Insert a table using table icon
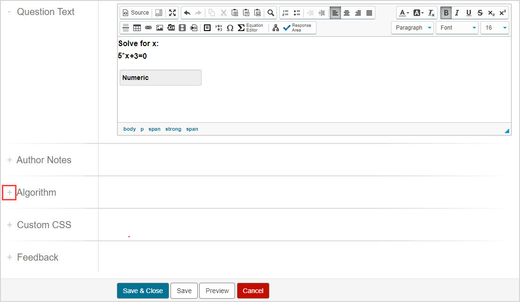This screenshot has width=520, height=302. pos(137,28)
